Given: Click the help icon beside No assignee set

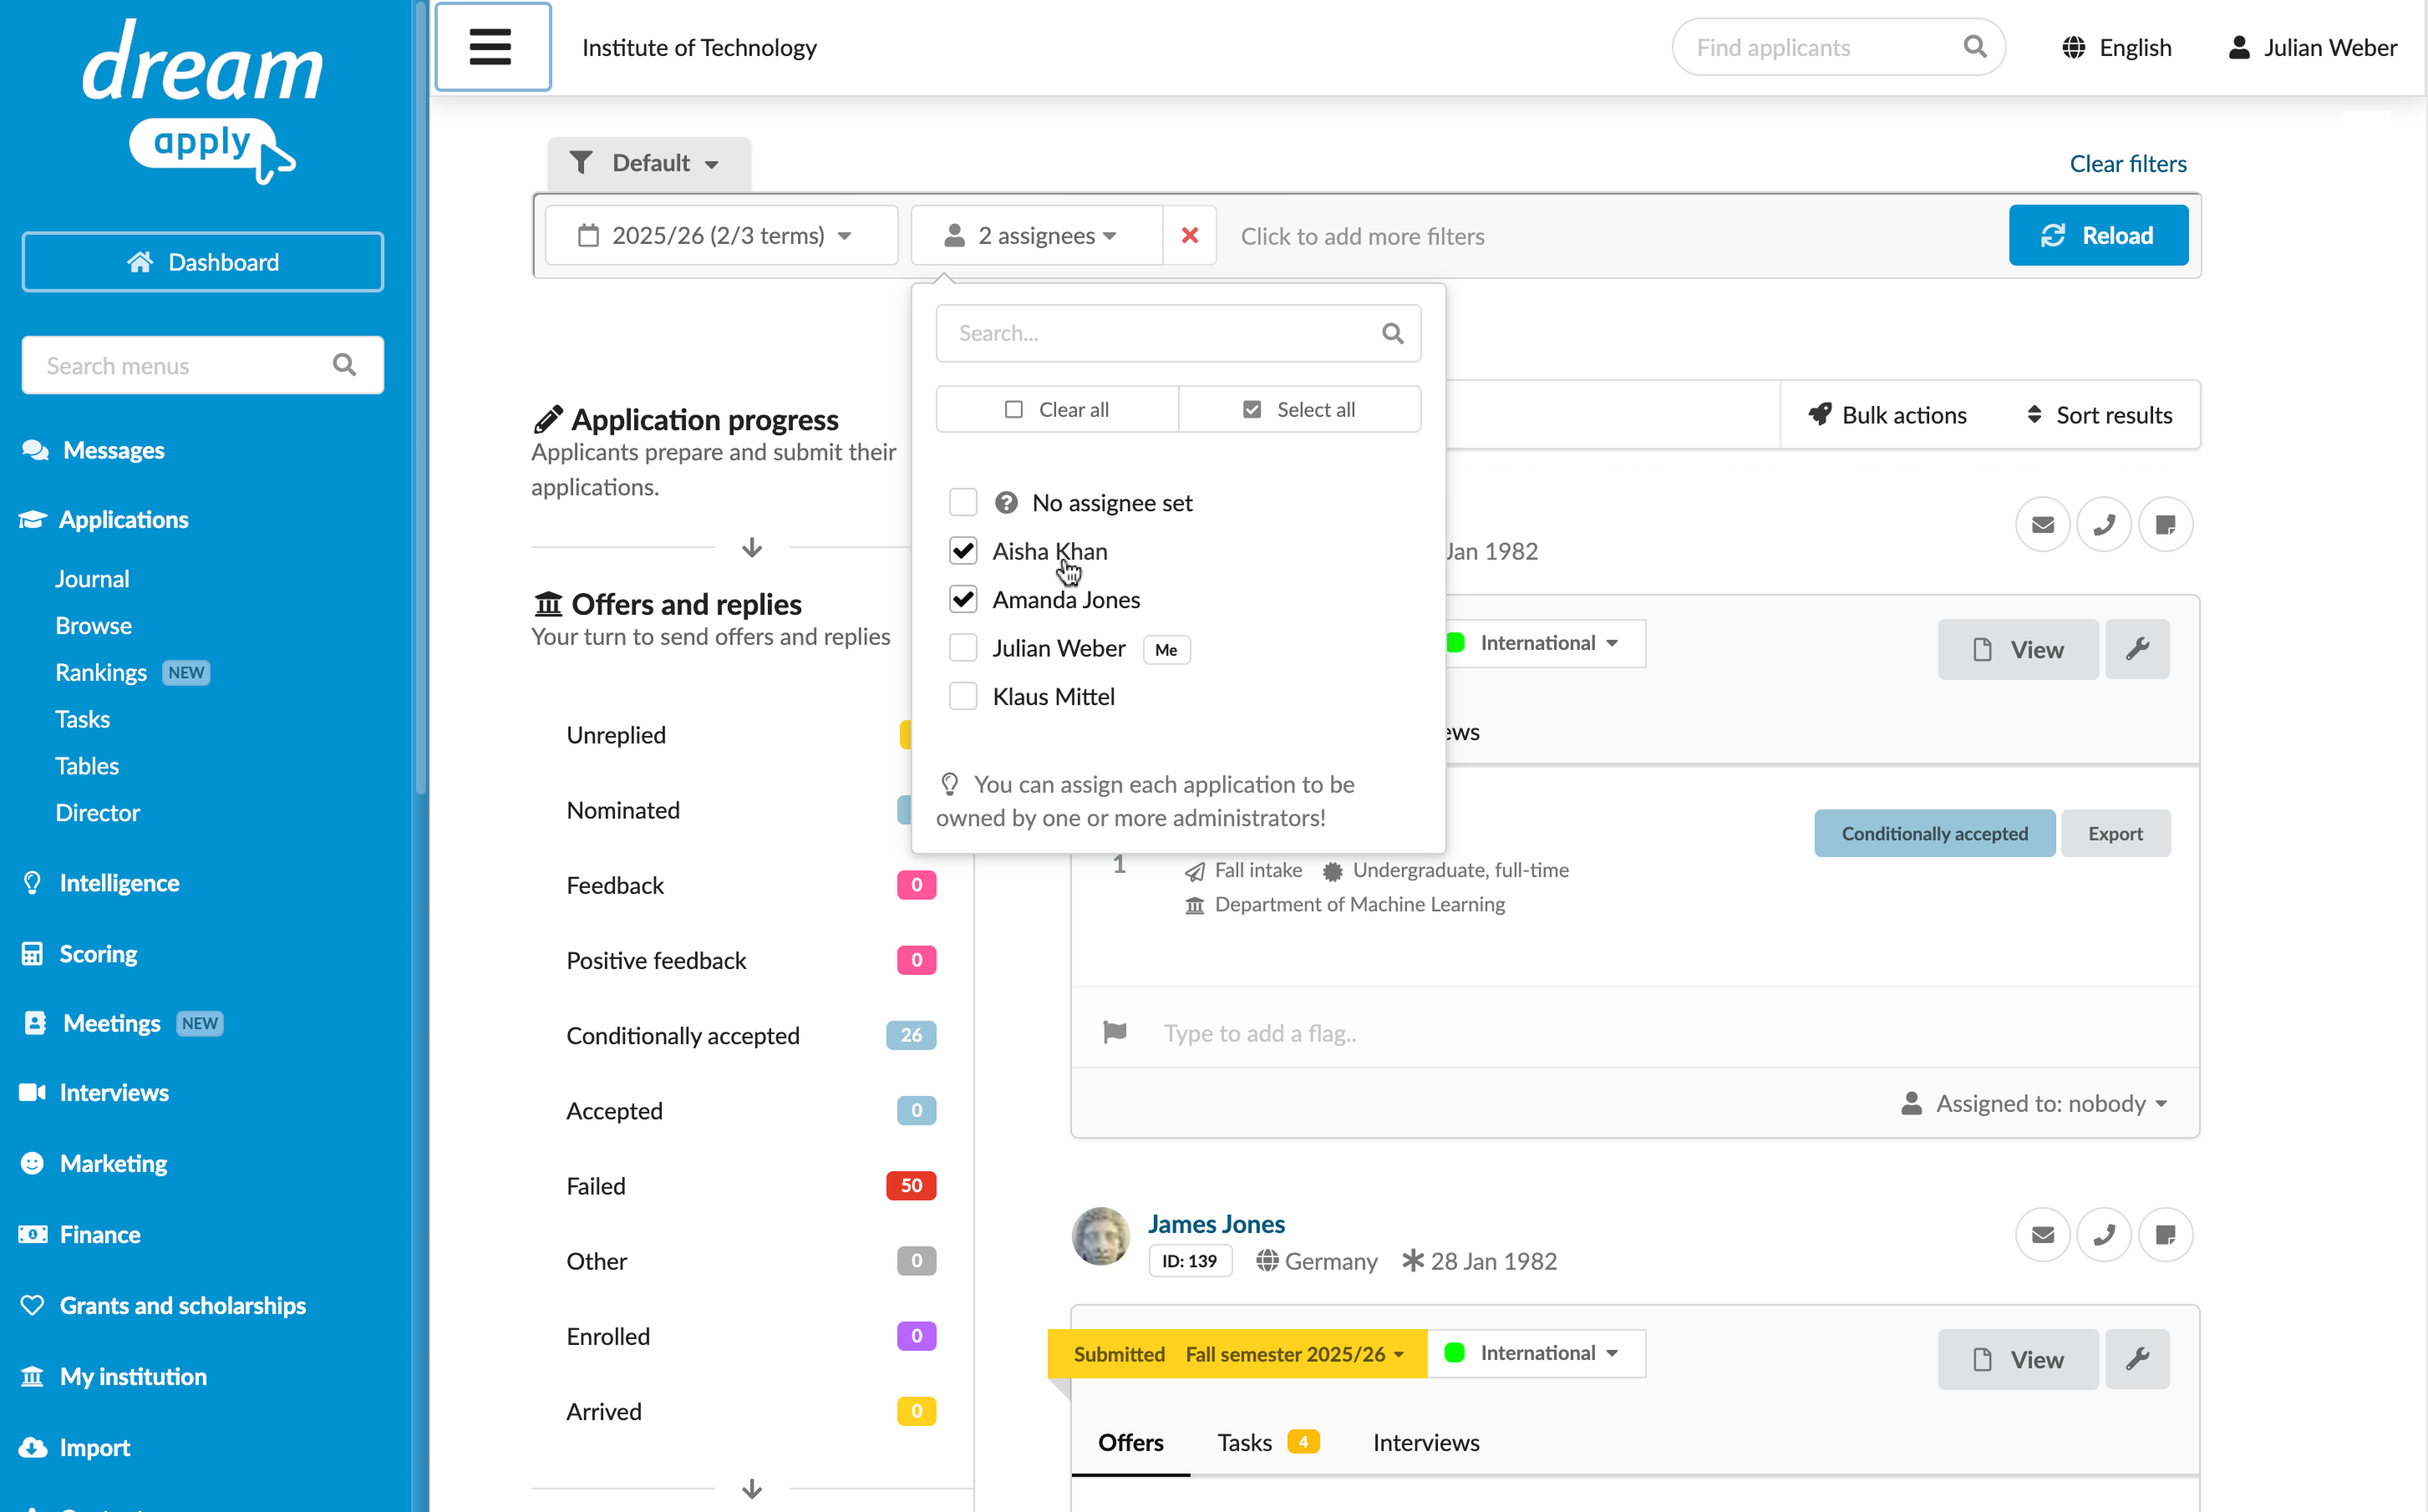Looking at the screenshot, I should 1006,502.
